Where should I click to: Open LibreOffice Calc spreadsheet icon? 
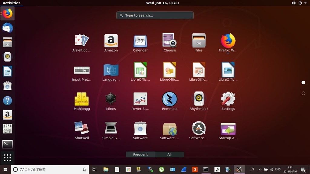click(x=140, y=70)
